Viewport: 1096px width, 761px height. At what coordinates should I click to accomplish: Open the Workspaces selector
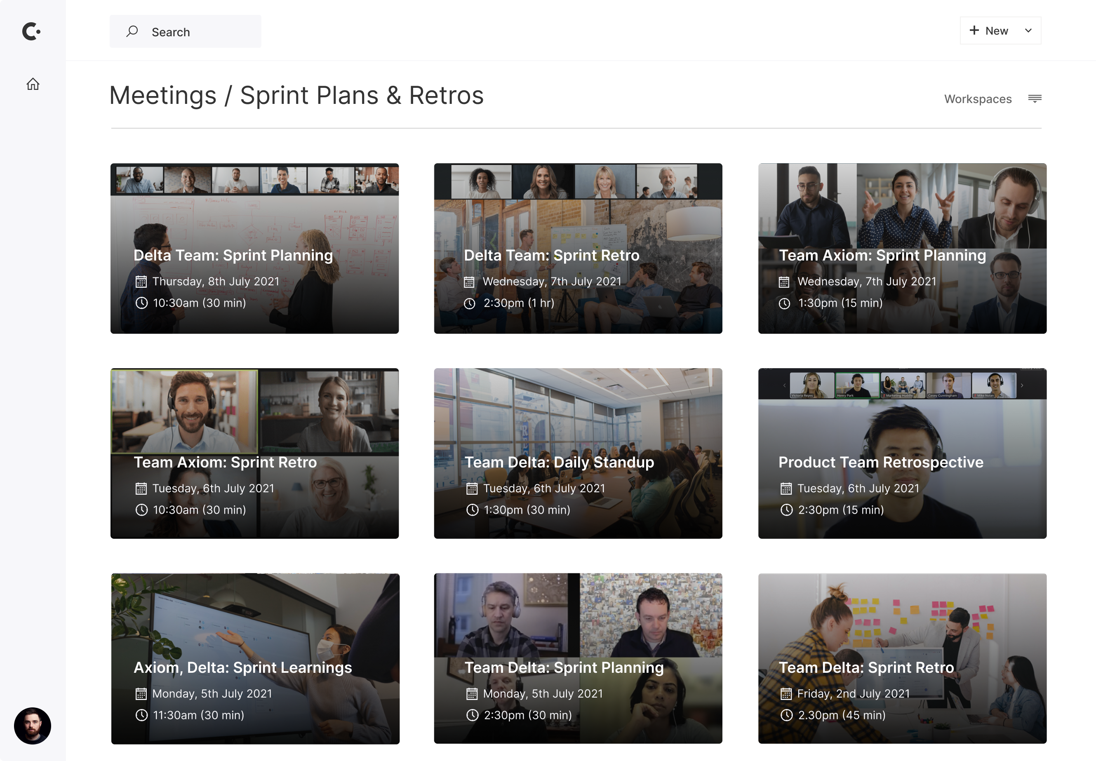click(978, 99)
